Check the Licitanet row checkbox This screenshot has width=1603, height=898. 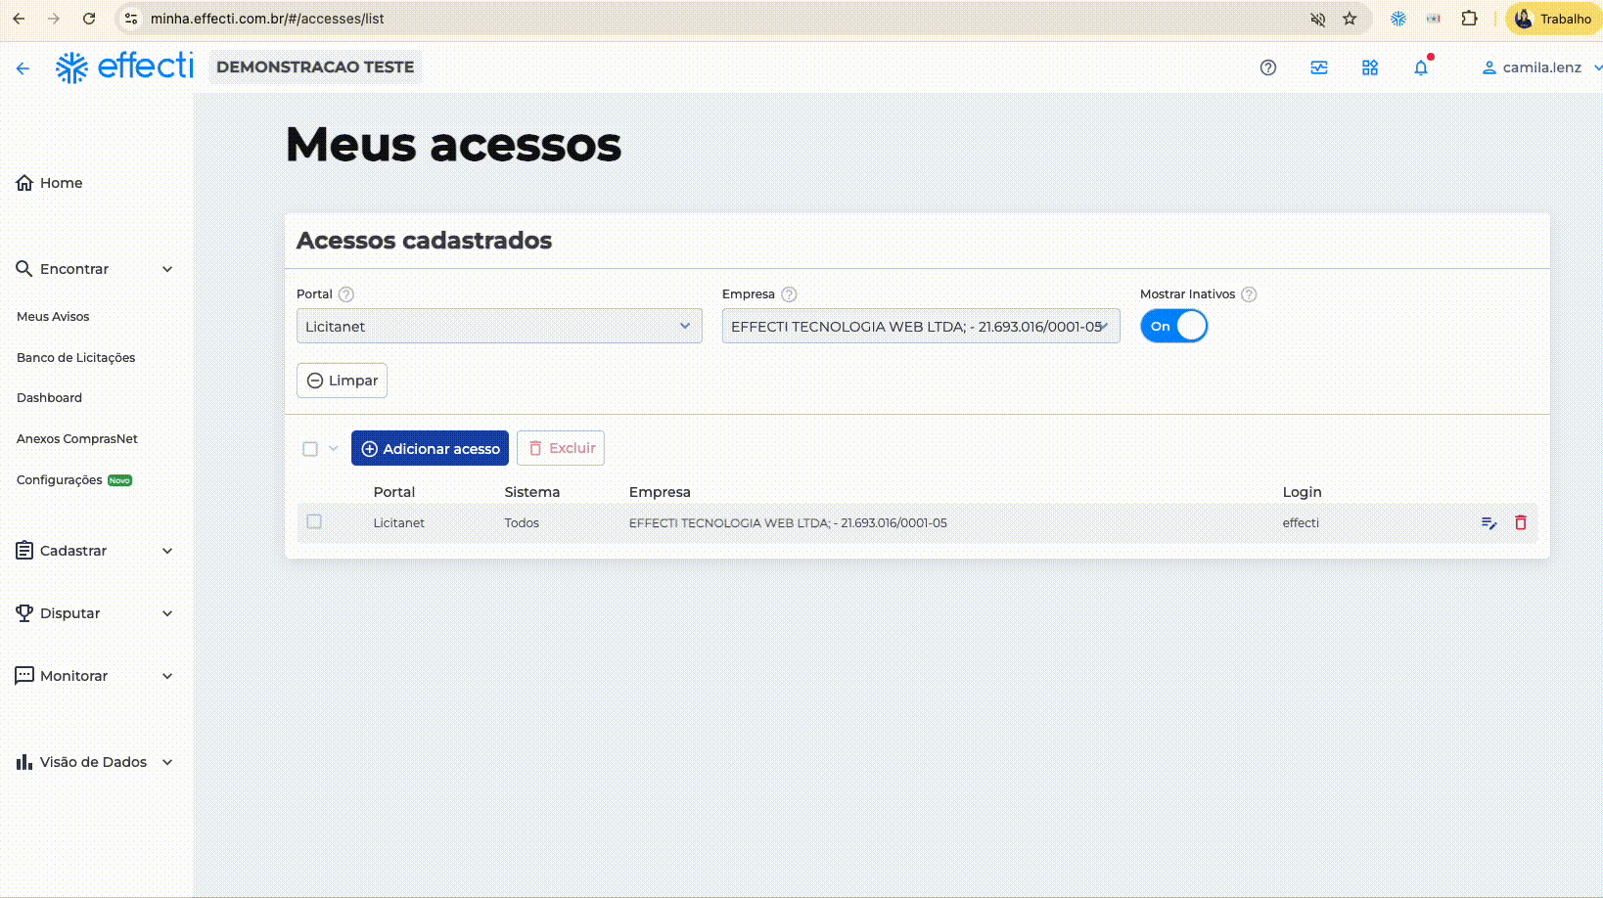coord(314,521)
